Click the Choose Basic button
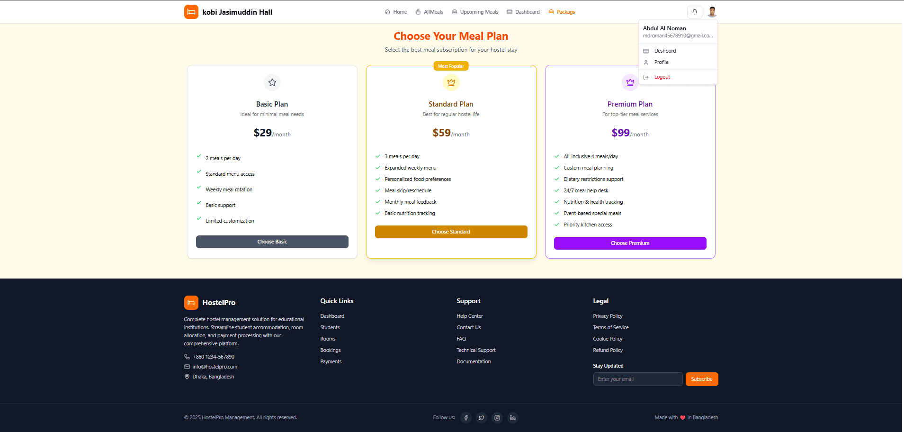Image resolution: width=904 pixels, height=432 pixels. [x=272, y=242]
